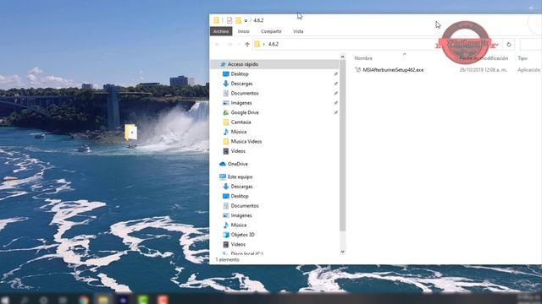Select the MSIAfterburnerSetup462.exe file
This screenshot has width=542, height=304.
pos(393,70)
